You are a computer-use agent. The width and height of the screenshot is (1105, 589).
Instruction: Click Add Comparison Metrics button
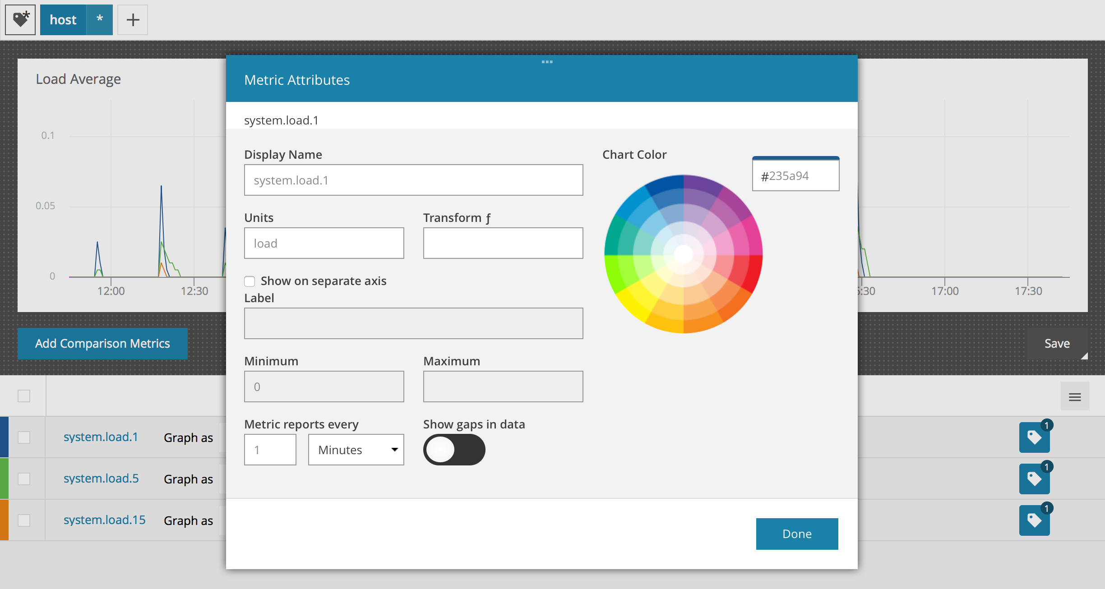pyautogui.click(x=103, y=344)
